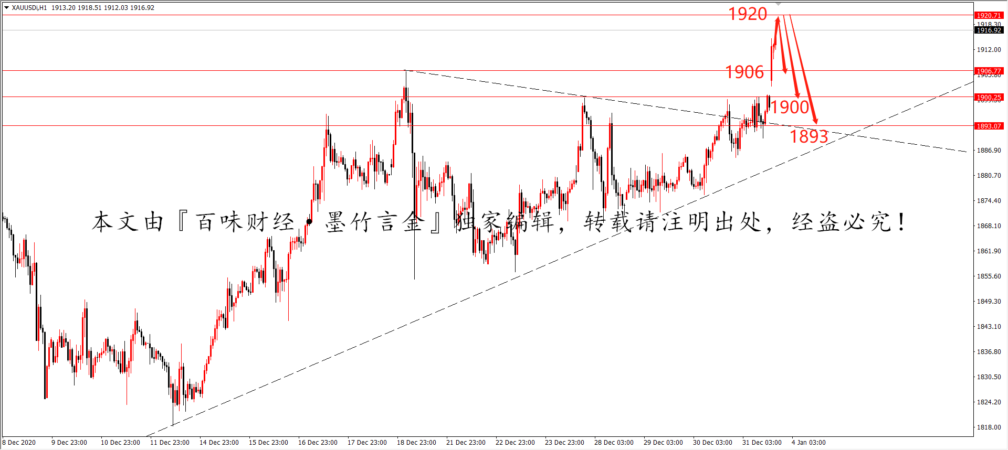Click the 14 Dec 23:00 time label
Viewport: 1008px width, 450px height.
[219, 443]
